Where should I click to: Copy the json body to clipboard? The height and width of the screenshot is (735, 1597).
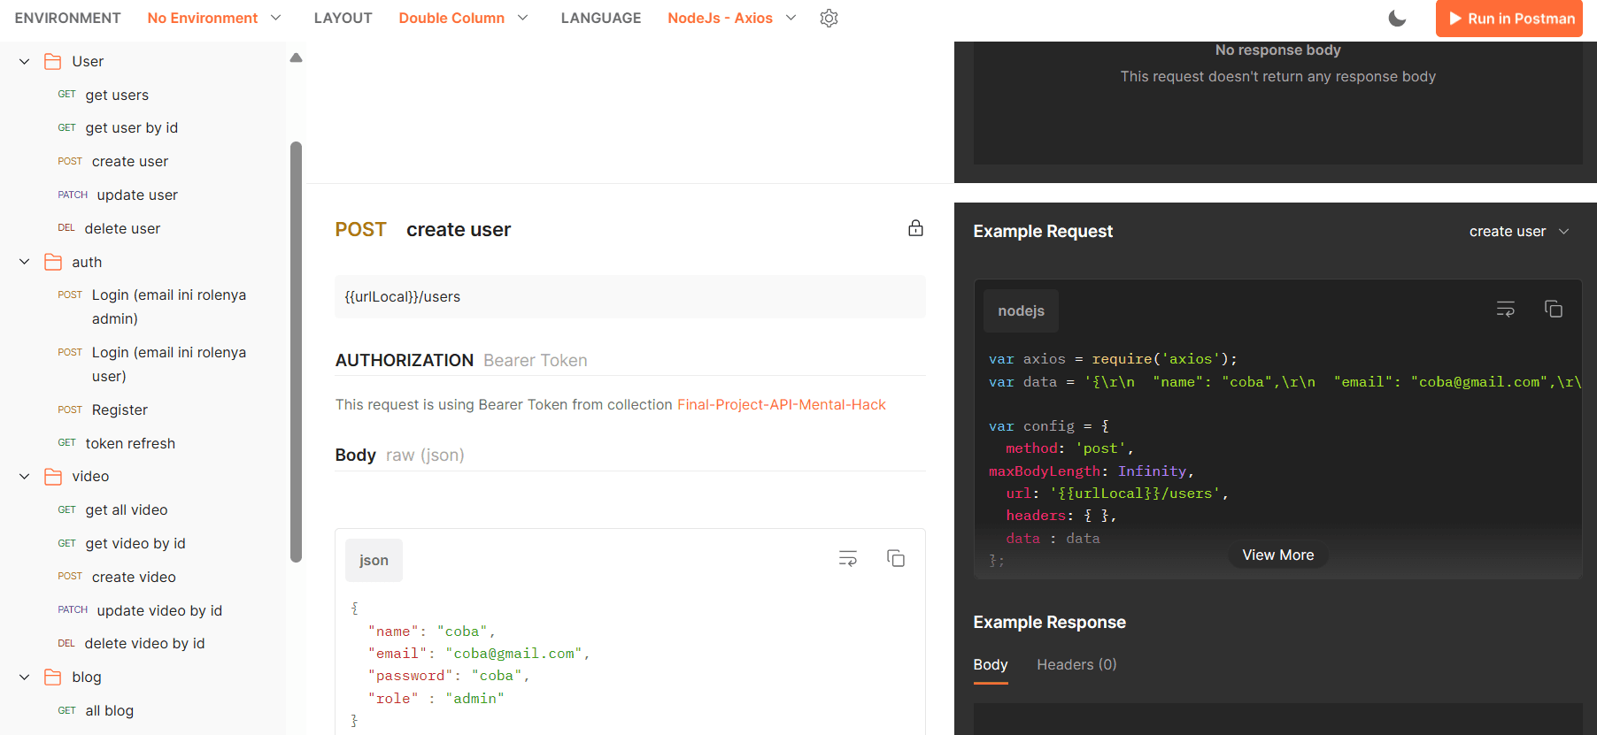pos(896,558)
